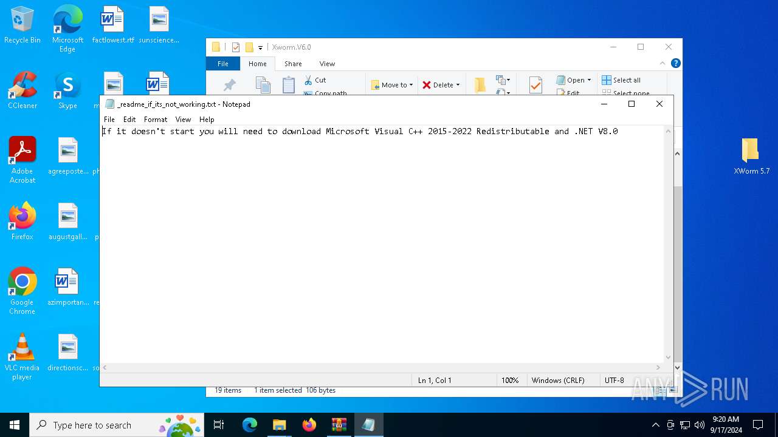
Task: Expand the Open dropdown arrow in Explorer ribbon
Action: click(589, 80)
